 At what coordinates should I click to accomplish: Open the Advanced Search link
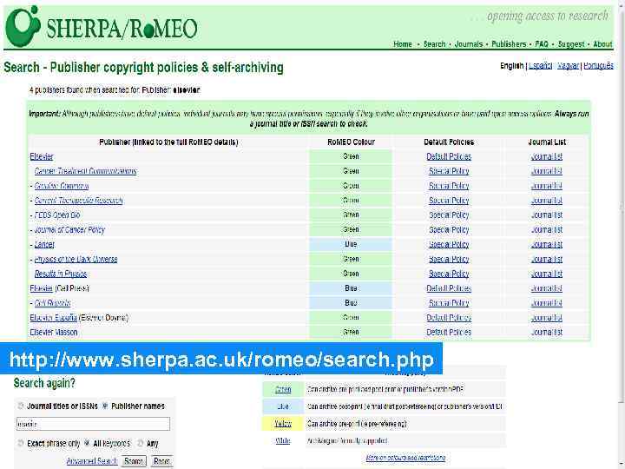pyautogui.click(x=92, y=461)
